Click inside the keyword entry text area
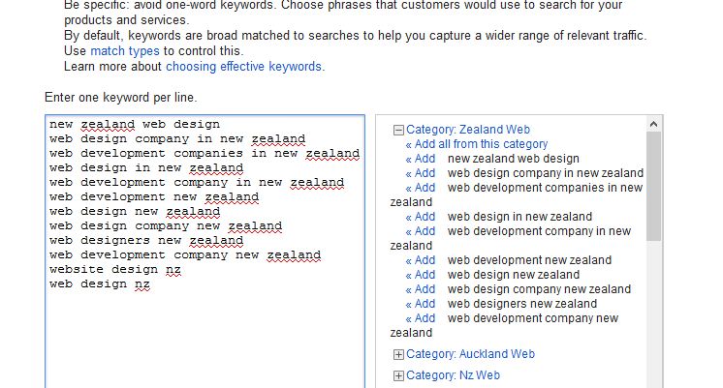 204,329
